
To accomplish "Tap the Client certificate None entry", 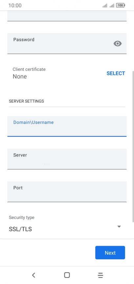I will [x=29, y=73].
